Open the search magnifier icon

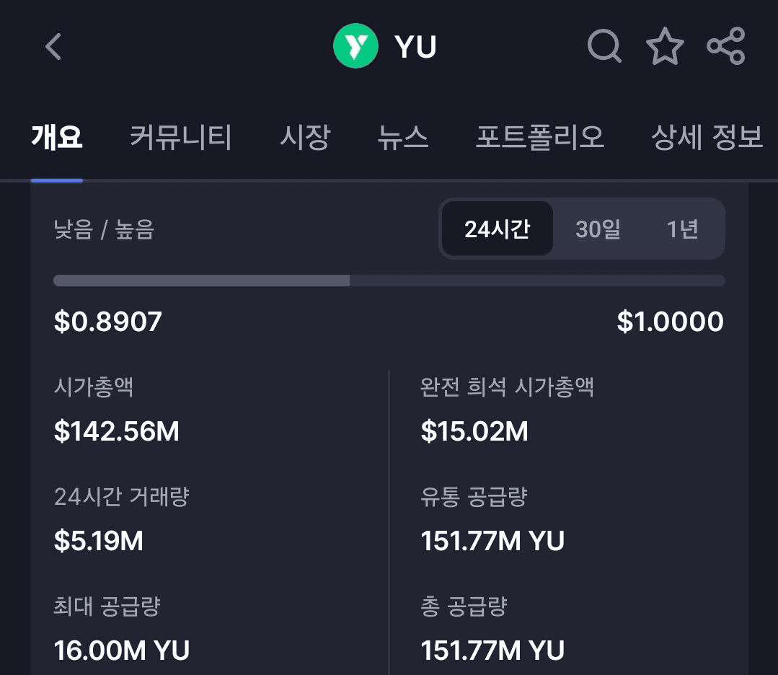604,46
